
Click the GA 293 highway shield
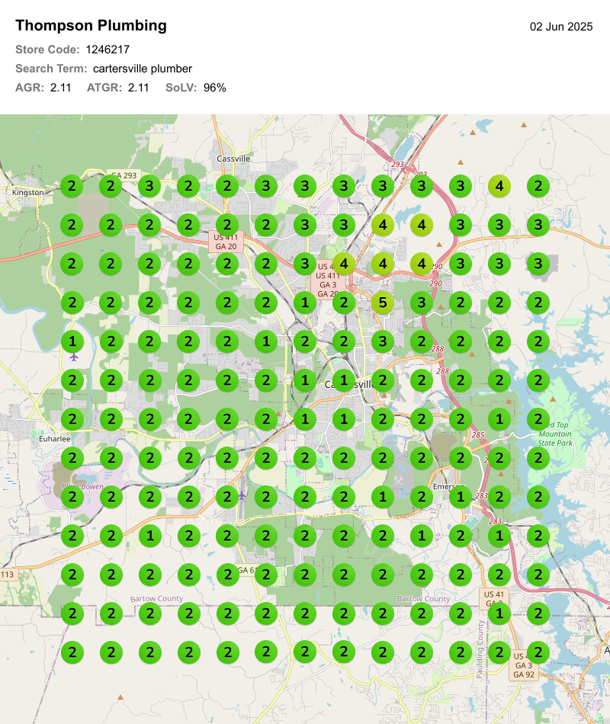[122, 175]
